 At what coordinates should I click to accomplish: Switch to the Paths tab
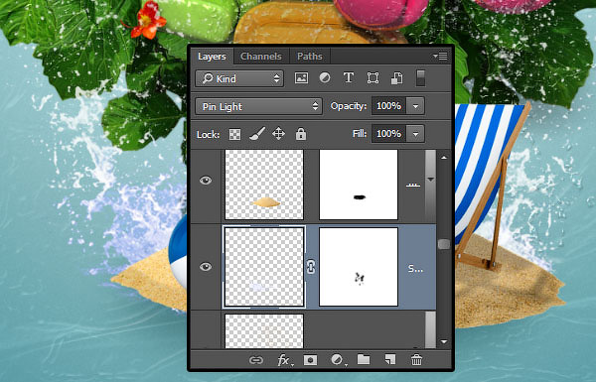tap(309, 57)
